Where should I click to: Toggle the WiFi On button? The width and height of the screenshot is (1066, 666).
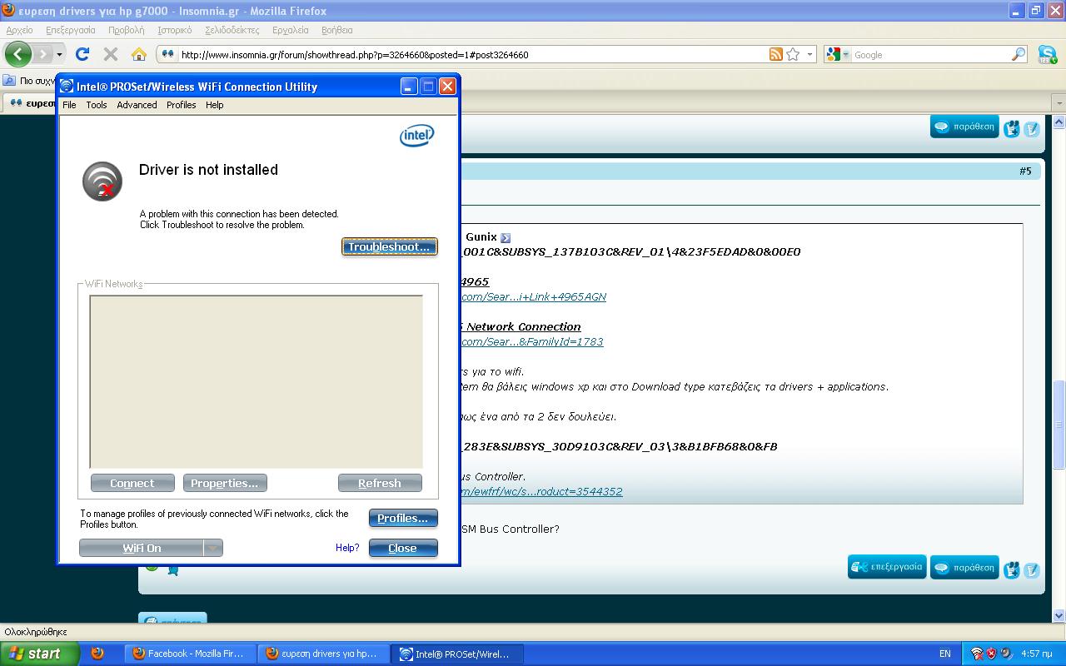click(x=142, y=548)
